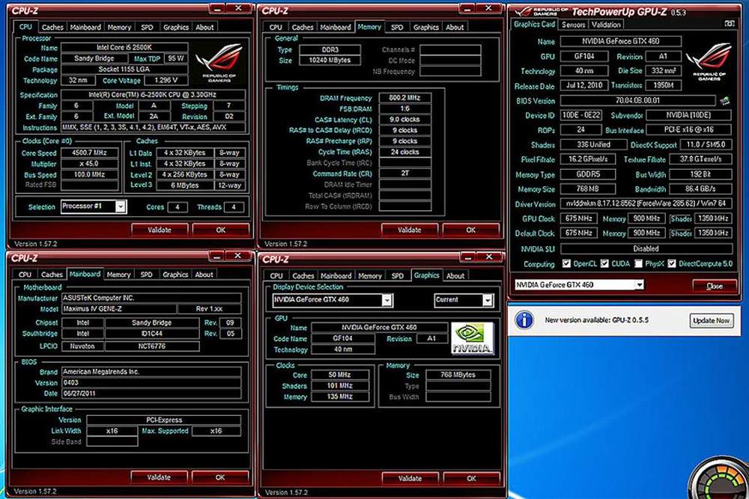
Task: Click the Driver Version field in GPU-Z
Action: (646, 203)
